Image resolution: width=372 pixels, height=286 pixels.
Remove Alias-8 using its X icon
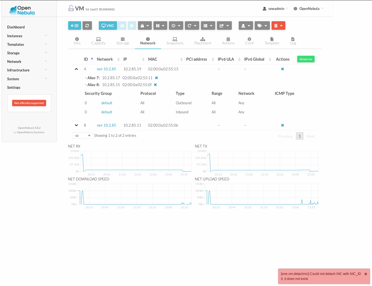click(x=155, y=85)
